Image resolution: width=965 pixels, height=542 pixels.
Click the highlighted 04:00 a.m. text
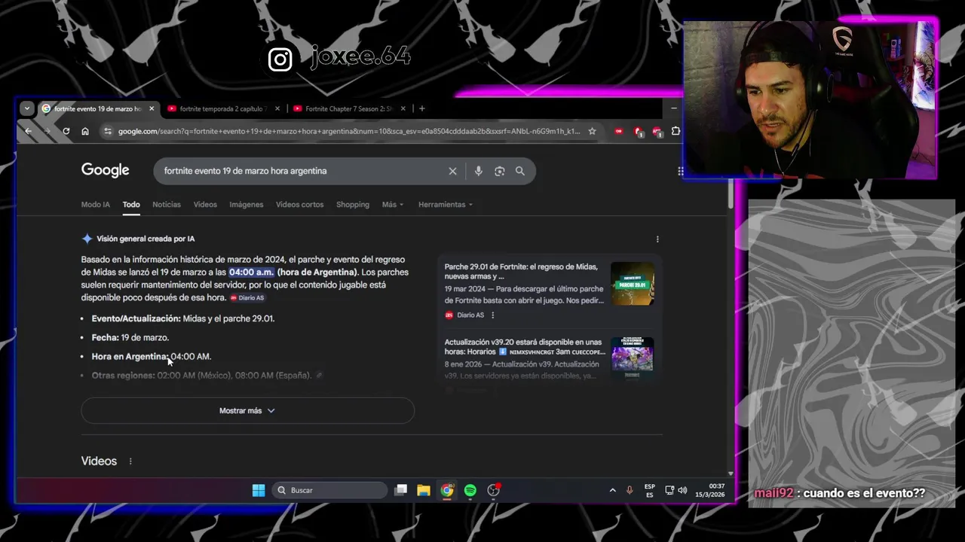tap(251, 272)
